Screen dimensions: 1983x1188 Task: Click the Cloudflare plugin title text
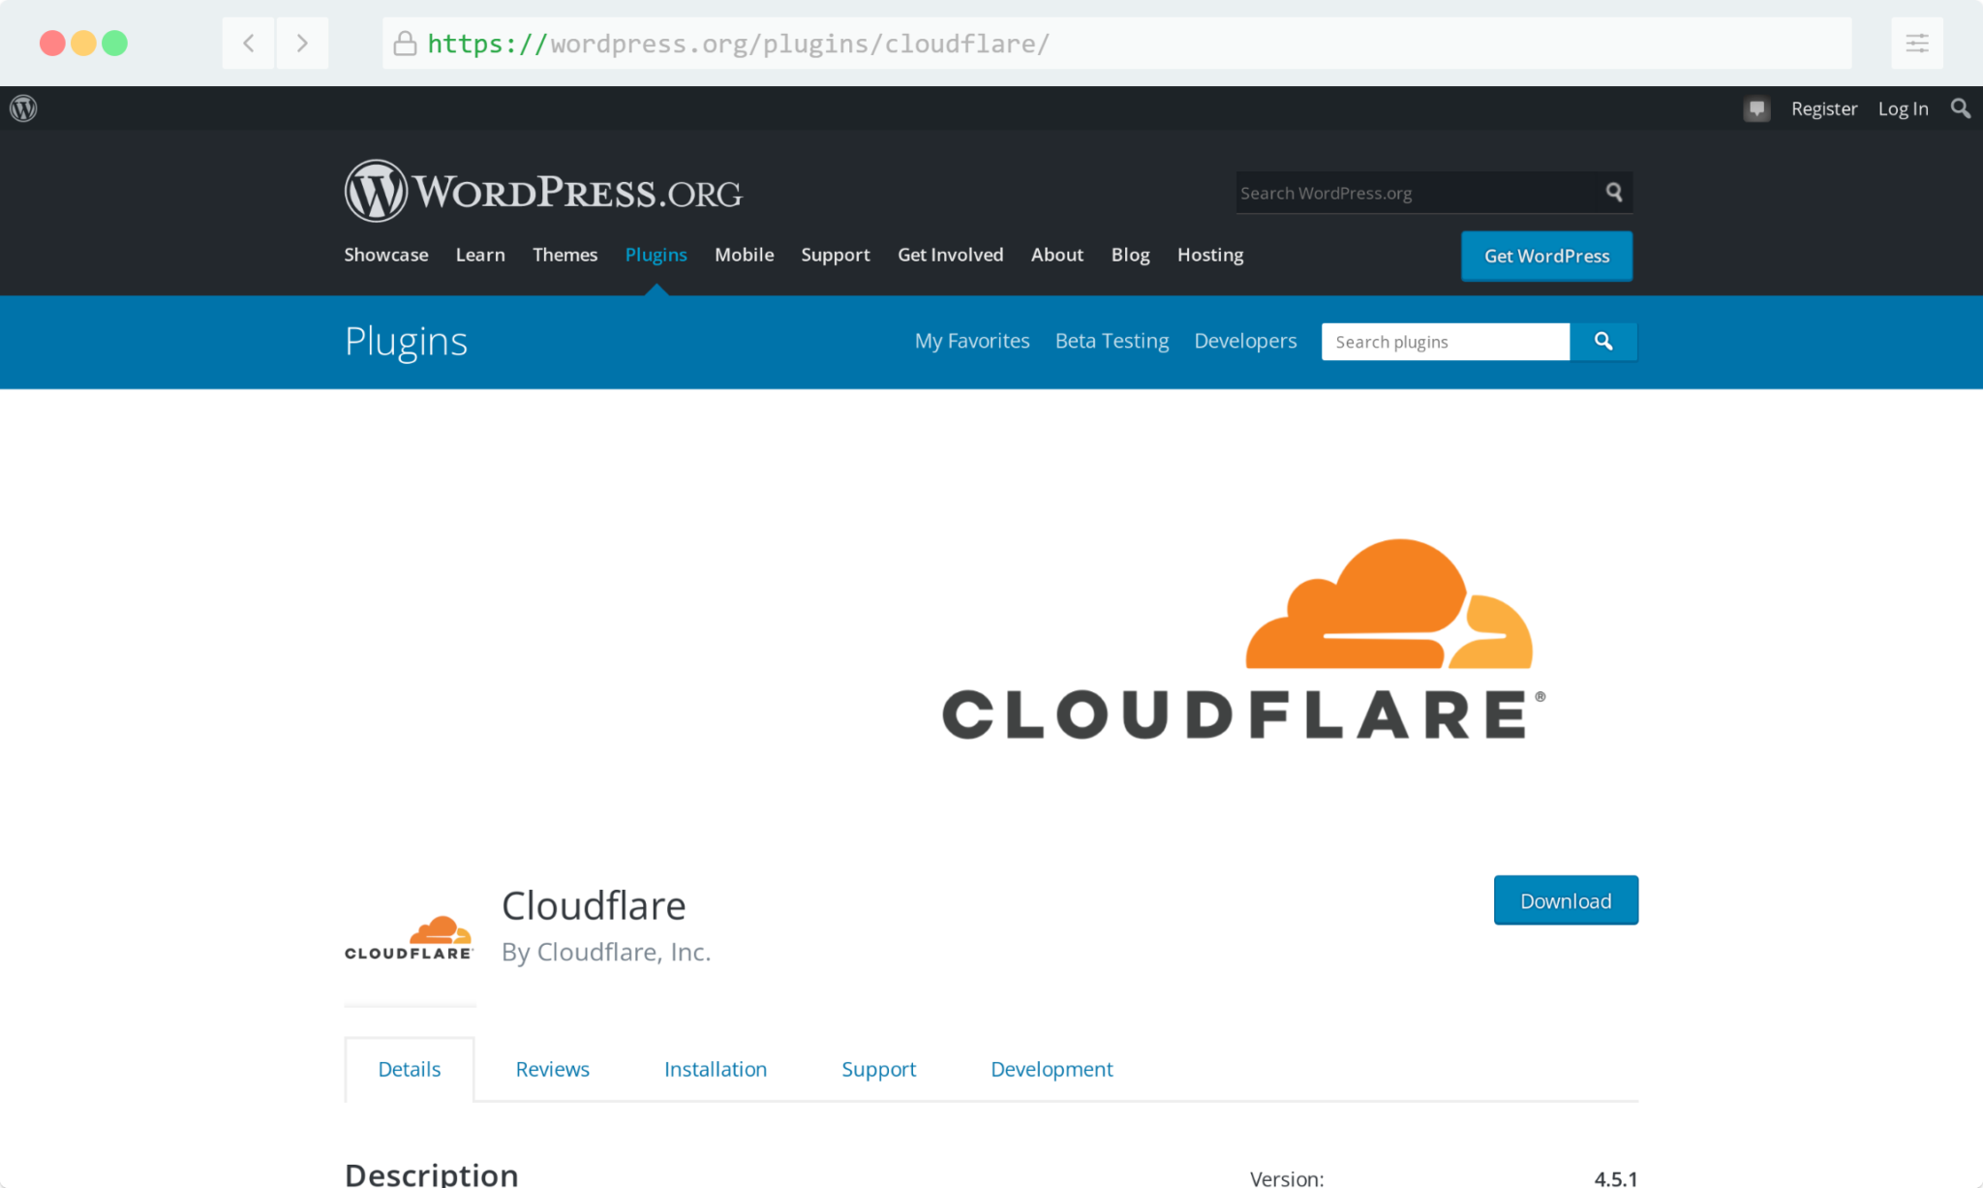[594, 905]
